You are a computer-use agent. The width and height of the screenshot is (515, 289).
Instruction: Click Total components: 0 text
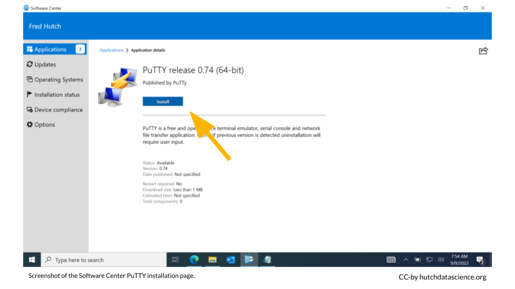[x=162, y=202]
